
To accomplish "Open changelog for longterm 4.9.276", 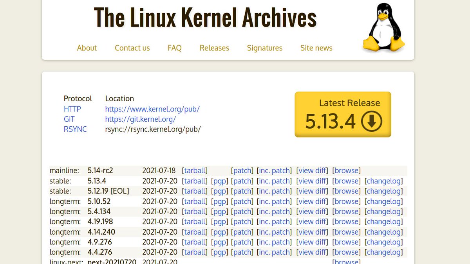I will [x=384, y=242].
